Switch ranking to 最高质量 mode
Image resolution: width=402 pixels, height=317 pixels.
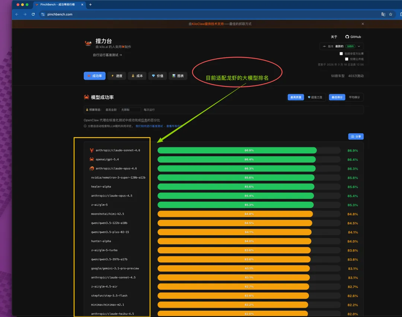296,97
